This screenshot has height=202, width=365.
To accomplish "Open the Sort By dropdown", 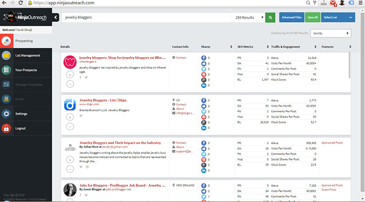I will pyautogui.click(x=331, y=33).
